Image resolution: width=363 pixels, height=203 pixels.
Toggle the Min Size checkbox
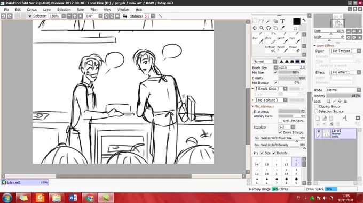click(x=276, y=72)
